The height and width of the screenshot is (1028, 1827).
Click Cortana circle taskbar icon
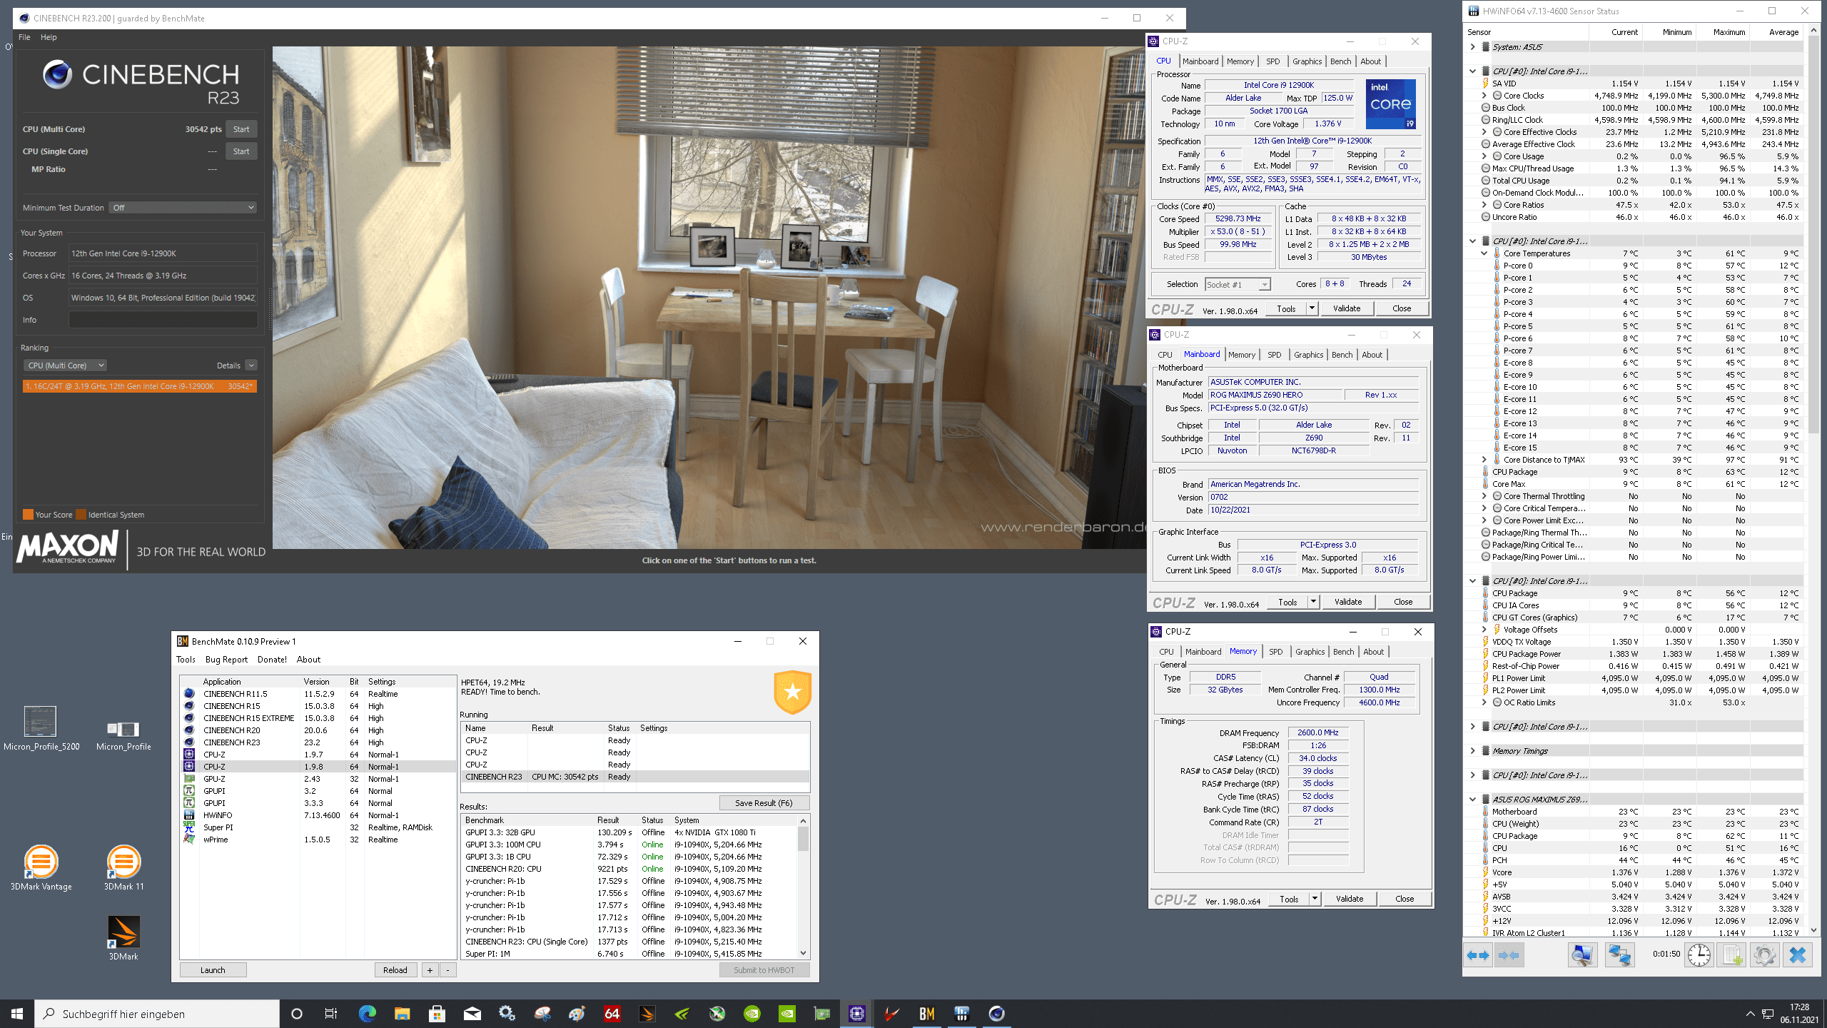pos(297,1014)
